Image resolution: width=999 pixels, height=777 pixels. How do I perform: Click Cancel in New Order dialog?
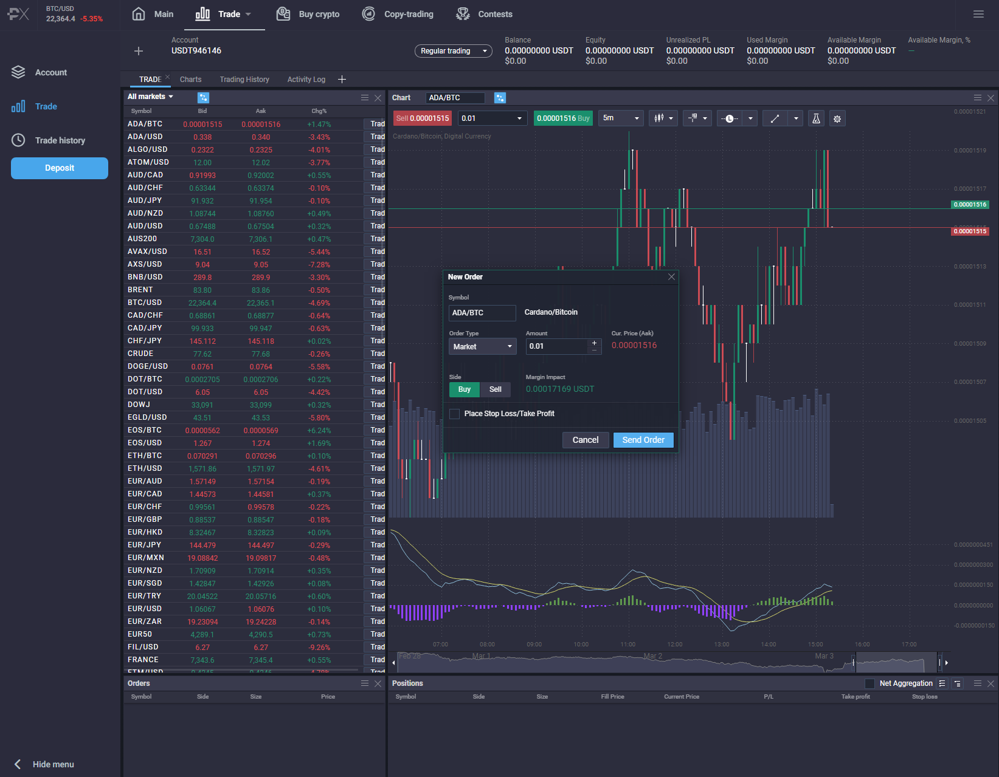[x=586, y=440]
